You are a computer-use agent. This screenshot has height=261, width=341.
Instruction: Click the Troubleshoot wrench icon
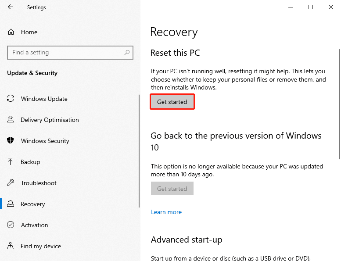[x=11, y=183]
